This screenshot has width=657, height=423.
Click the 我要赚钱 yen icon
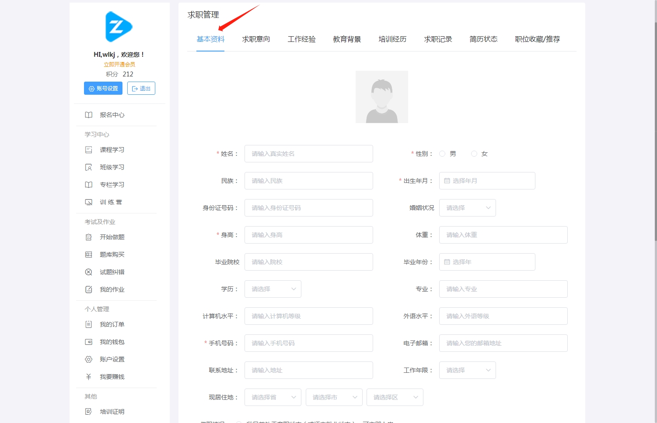tap(89, 377)
